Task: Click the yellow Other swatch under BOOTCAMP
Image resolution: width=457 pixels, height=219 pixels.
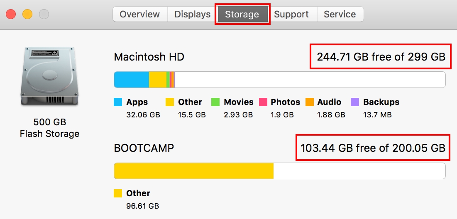Action: (x=118, y=193)
